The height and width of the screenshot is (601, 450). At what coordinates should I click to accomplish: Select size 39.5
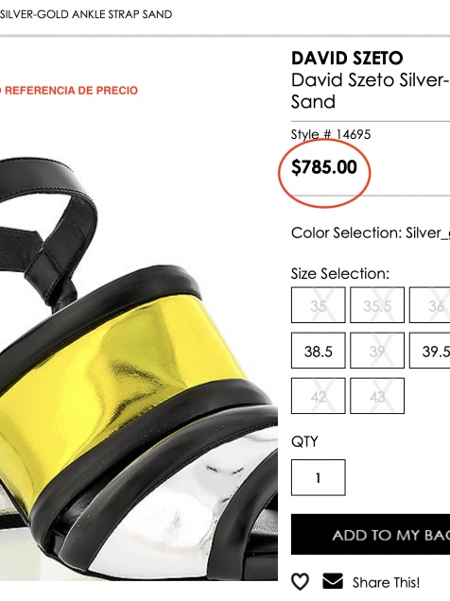(430, 351)
